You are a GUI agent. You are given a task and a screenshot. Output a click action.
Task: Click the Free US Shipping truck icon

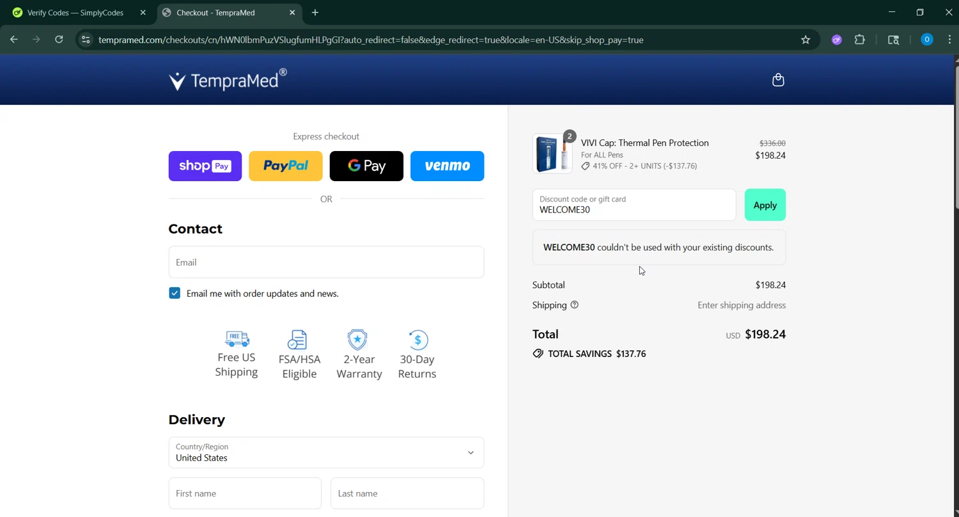tap(237, 339)
